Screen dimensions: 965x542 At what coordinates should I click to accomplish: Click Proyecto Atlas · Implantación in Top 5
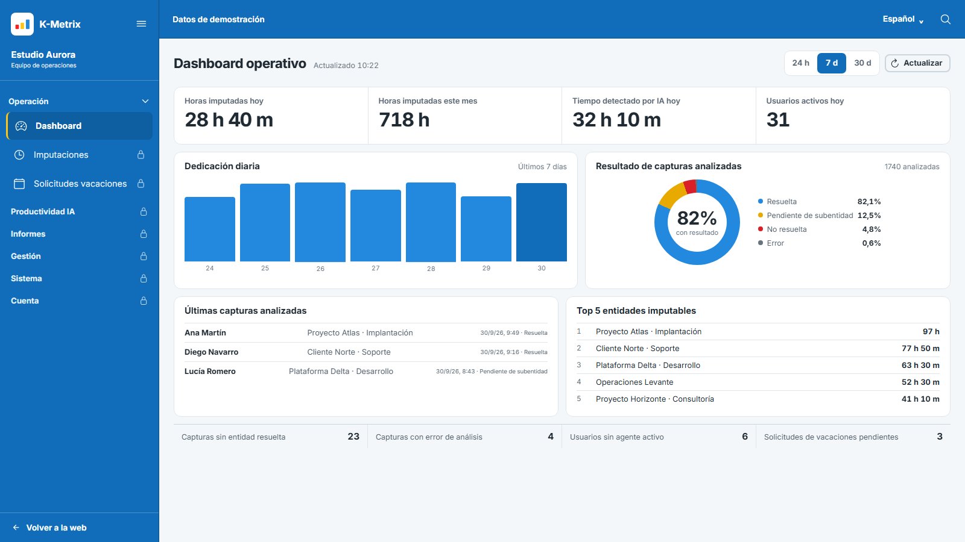point(758,332)
